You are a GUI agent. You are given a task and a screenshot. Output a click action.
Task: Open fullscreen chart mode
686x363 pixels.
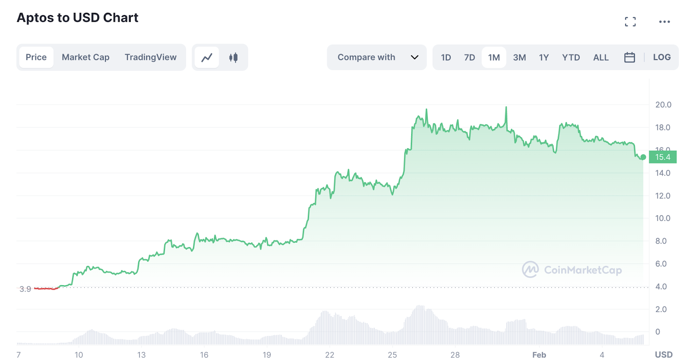[630, 22]
